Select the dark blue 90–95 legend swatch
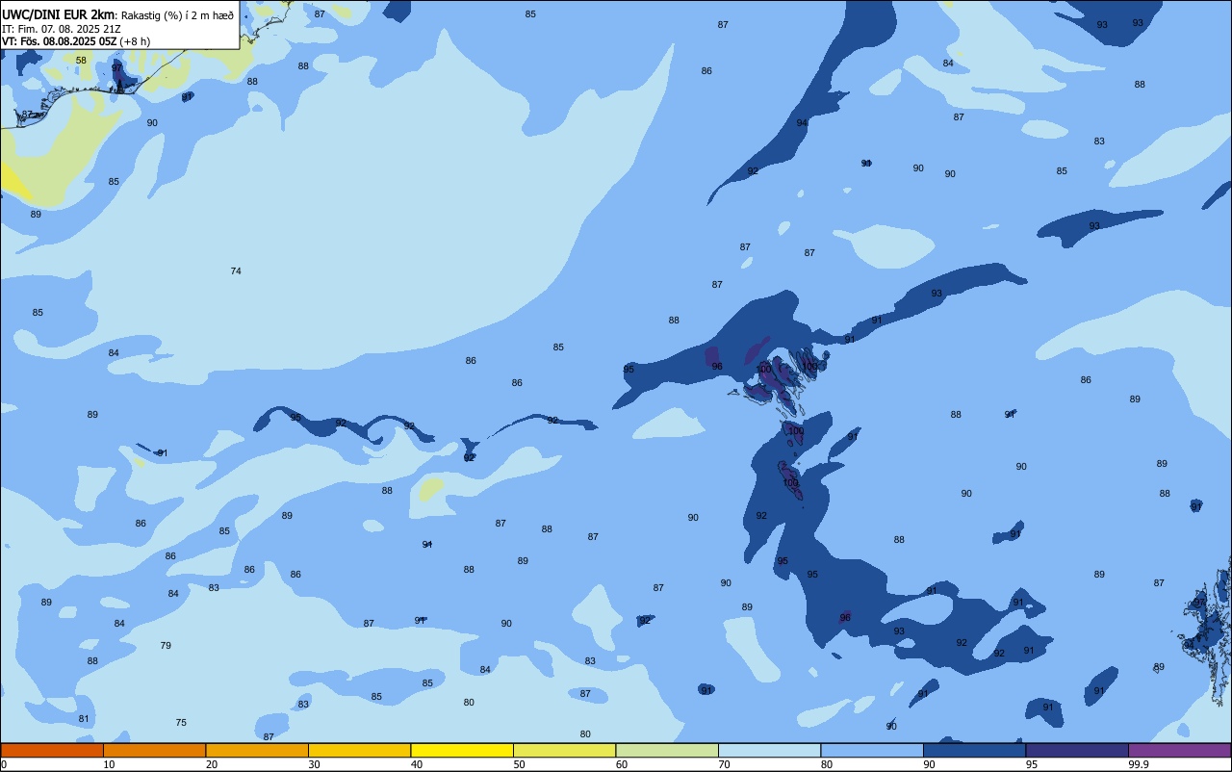Viewport: 1232px width, 772px height. [x=974, y=750]
